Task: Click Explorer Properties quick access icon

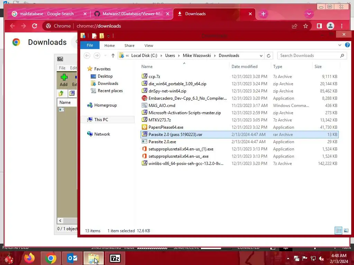Action: (94, 36)
